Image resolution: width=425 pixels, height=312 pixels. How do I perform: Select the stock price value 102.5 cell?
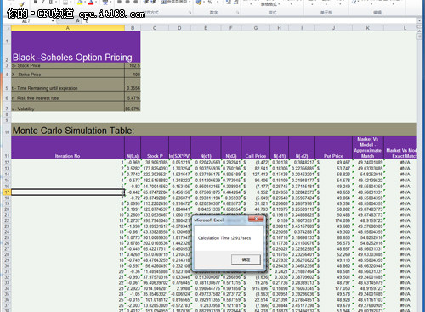(x=133, y=65)
